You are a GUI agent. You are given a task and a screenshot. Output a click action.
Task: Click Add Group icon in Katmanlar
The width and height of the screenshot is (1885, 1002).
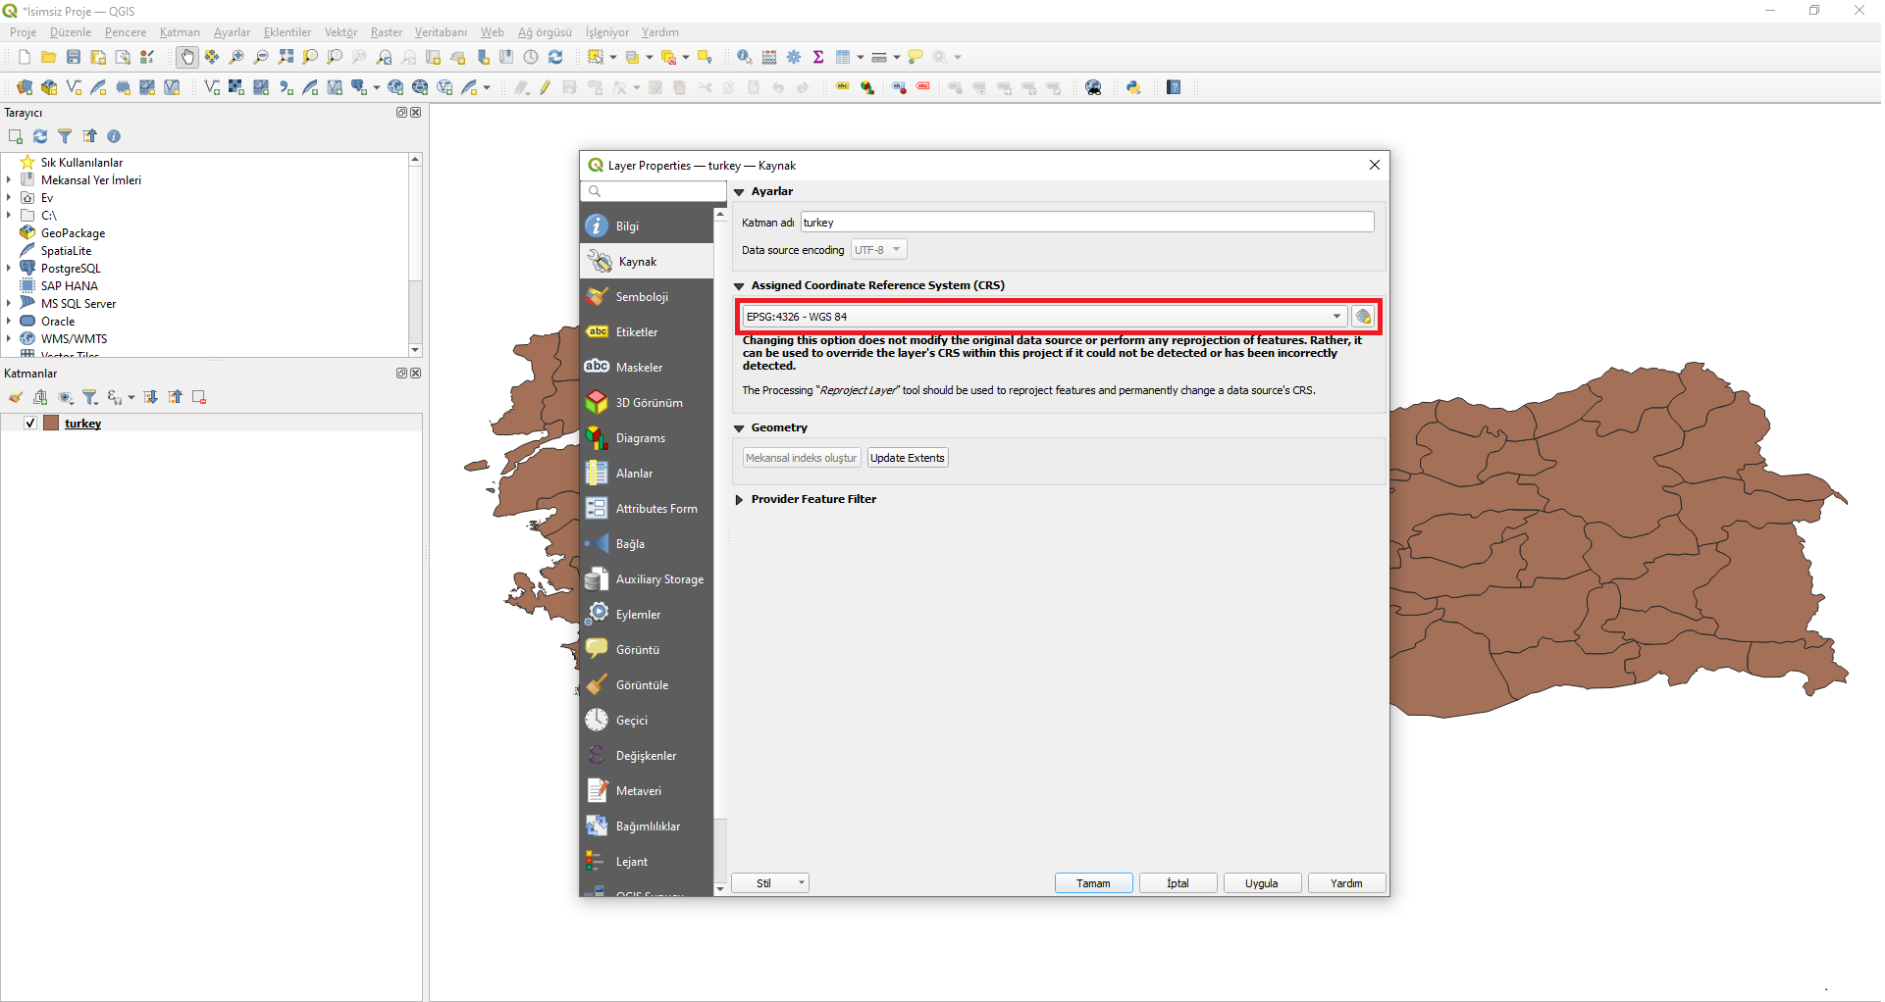40,397
